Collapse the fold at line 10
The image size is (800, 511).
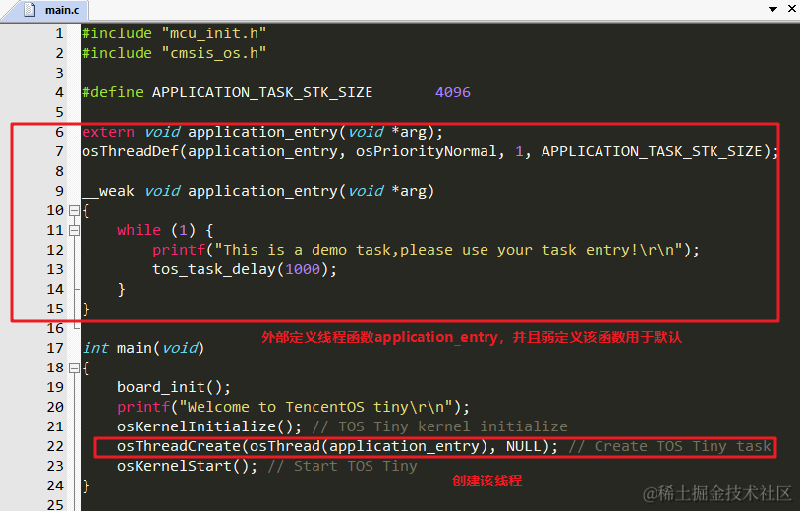74,210
